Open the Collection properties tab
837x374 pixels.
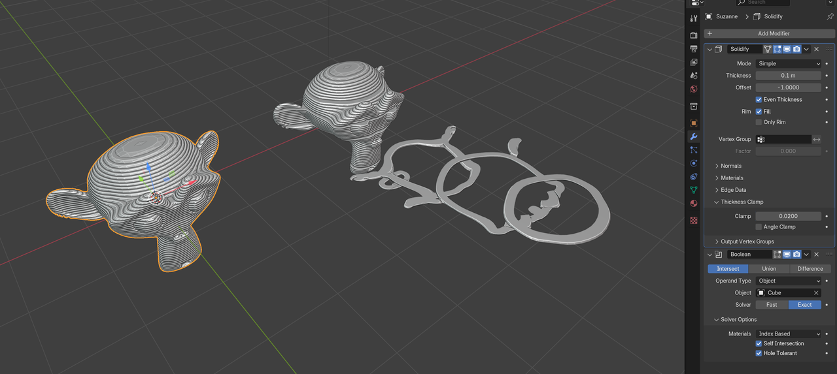tap(694, 106)
